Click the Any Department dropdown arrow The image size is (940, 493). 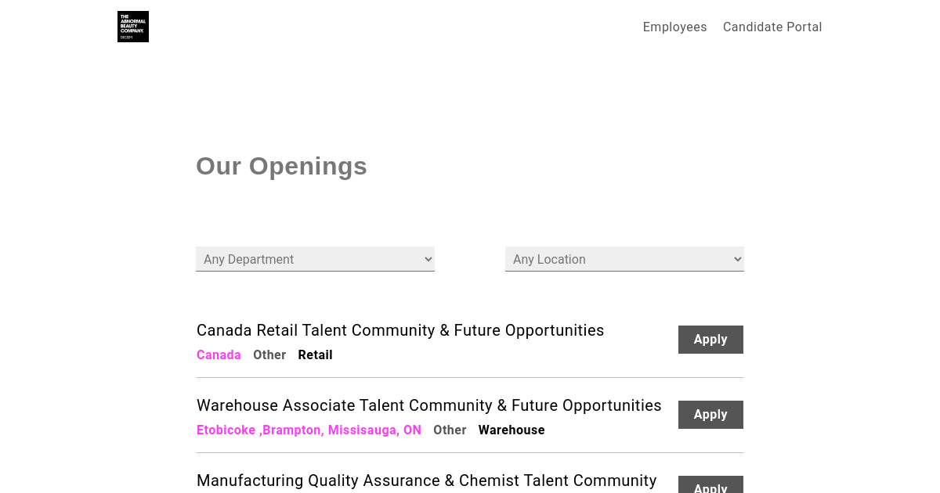428,259
